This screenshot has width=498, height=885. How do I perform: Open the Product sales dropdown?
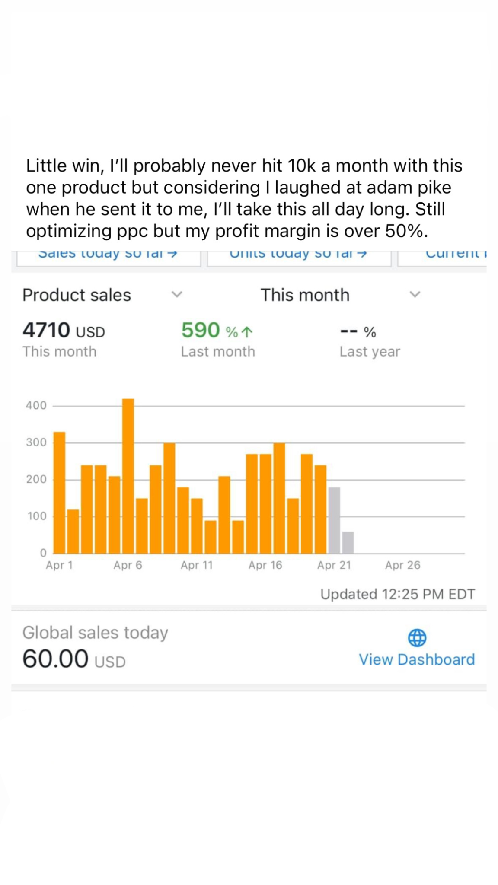(177, 295)
